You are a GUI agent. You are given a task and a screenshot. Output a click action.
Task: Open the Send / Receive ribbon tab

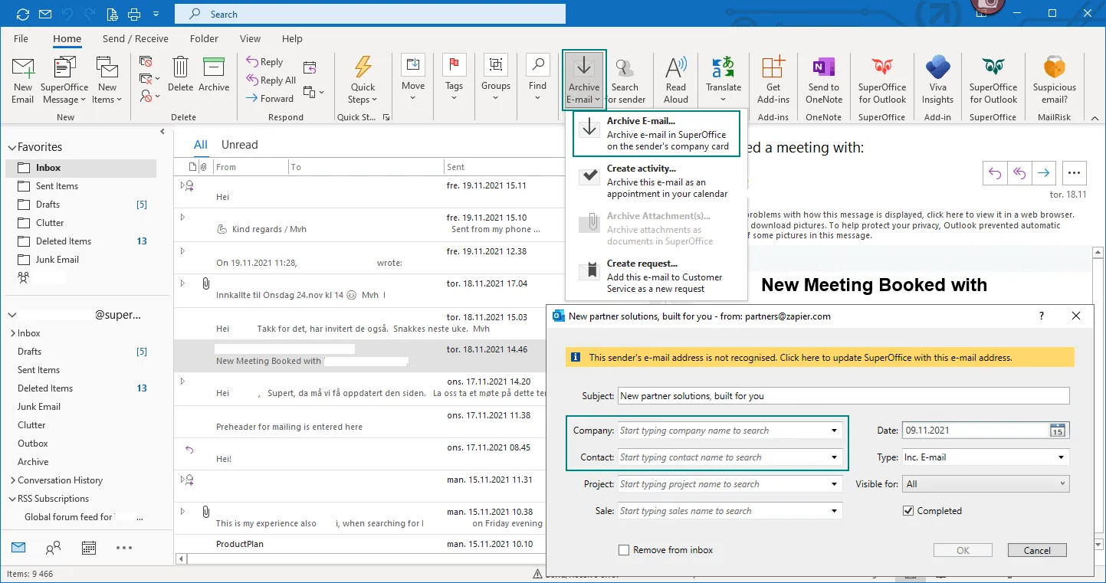(x=135, y=39)
